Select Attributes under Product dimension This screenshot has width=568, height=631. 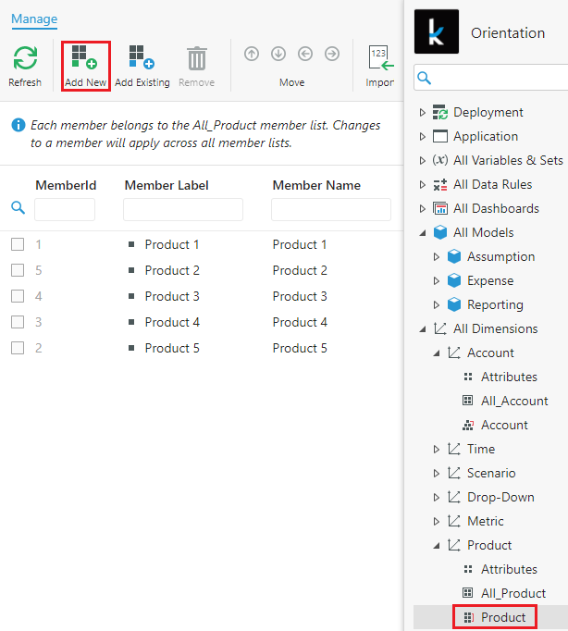coord(509,569)
